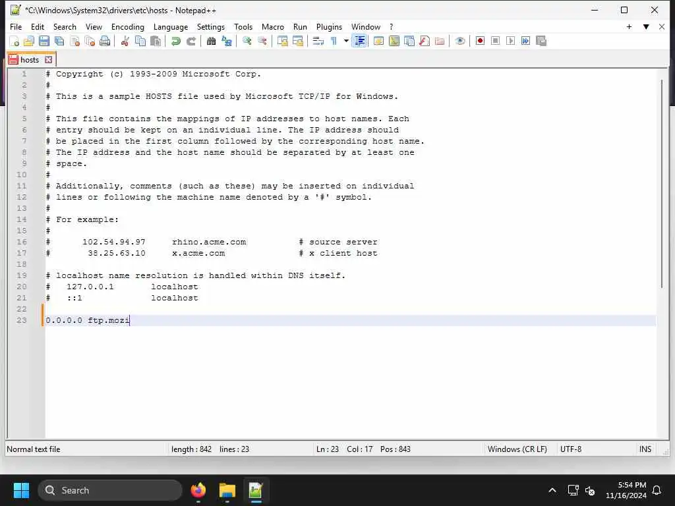The width and height of the screenshot is (675, 506).
Task: Click Windows (CR LF) in status bar
Action: tap(517, 449)
